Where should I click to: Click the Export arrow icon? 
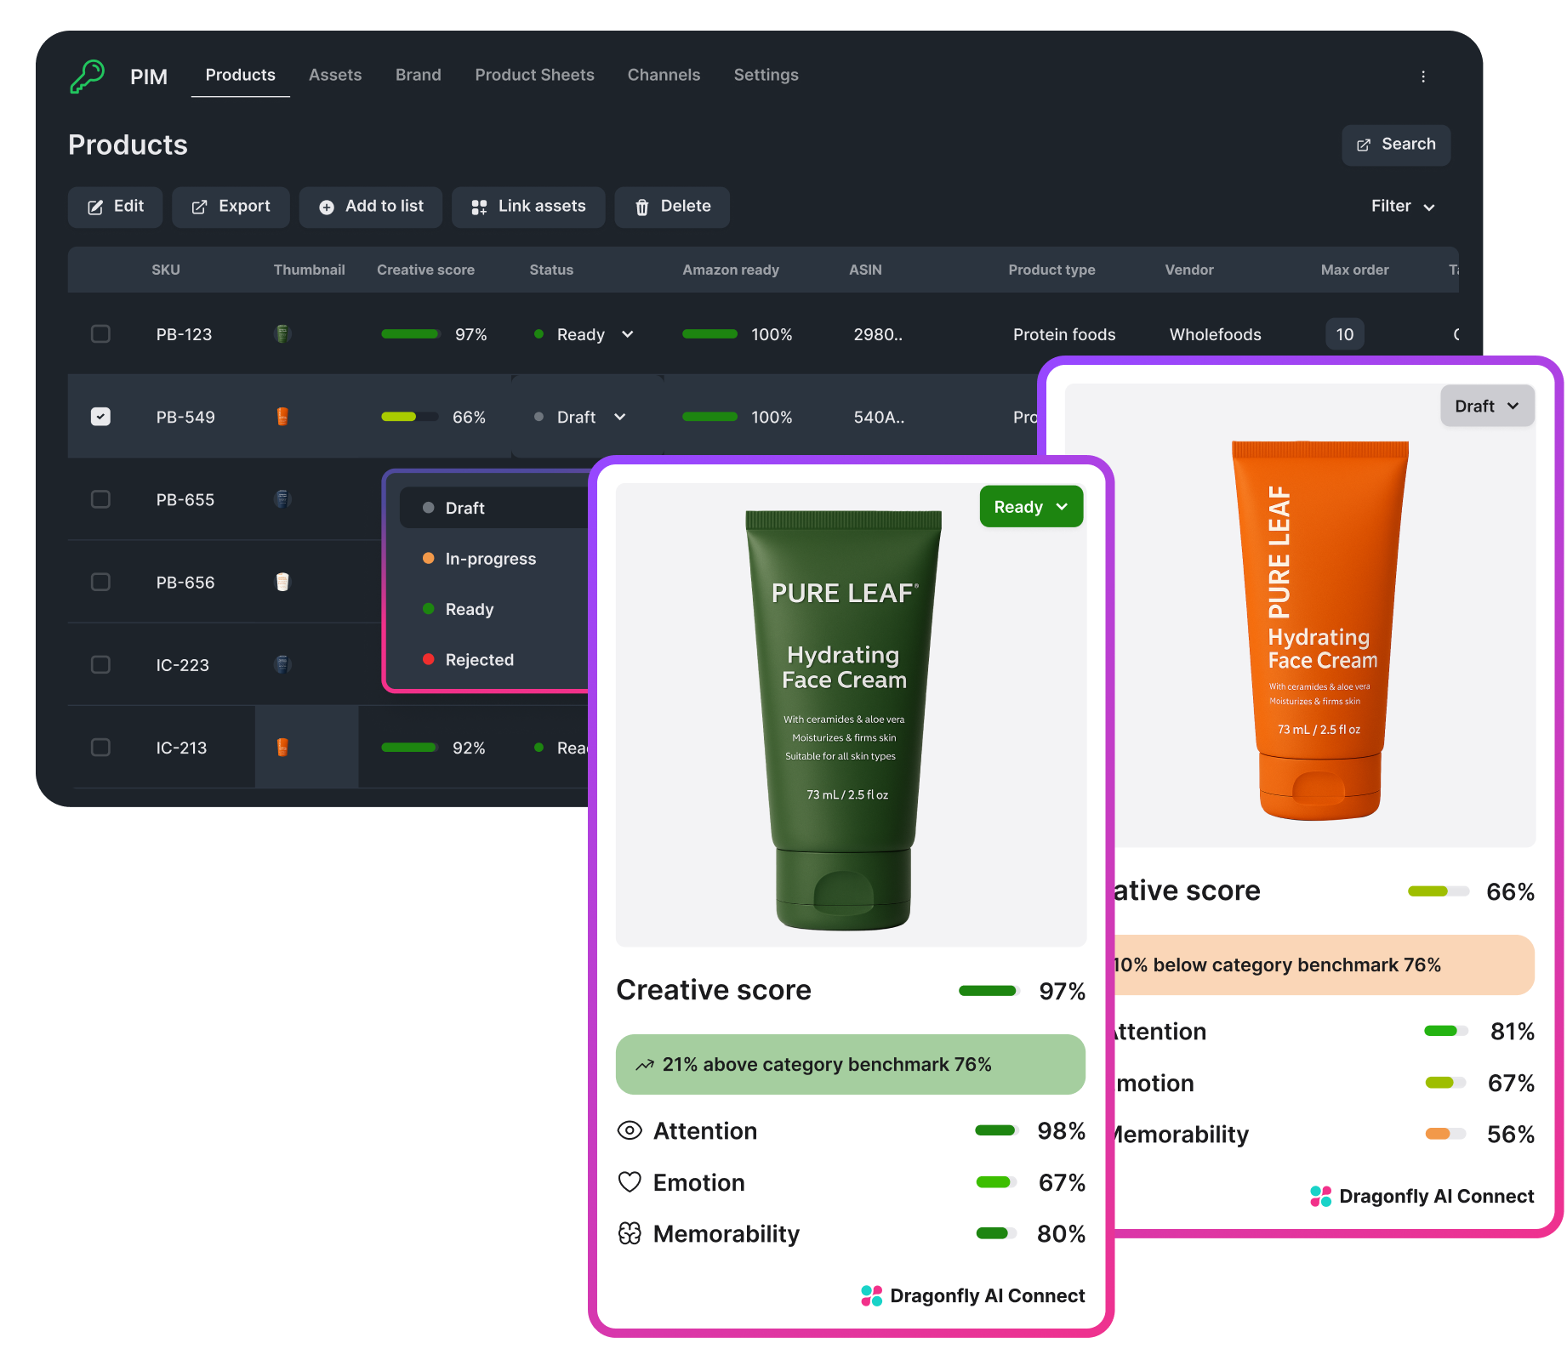pos(199,208)
